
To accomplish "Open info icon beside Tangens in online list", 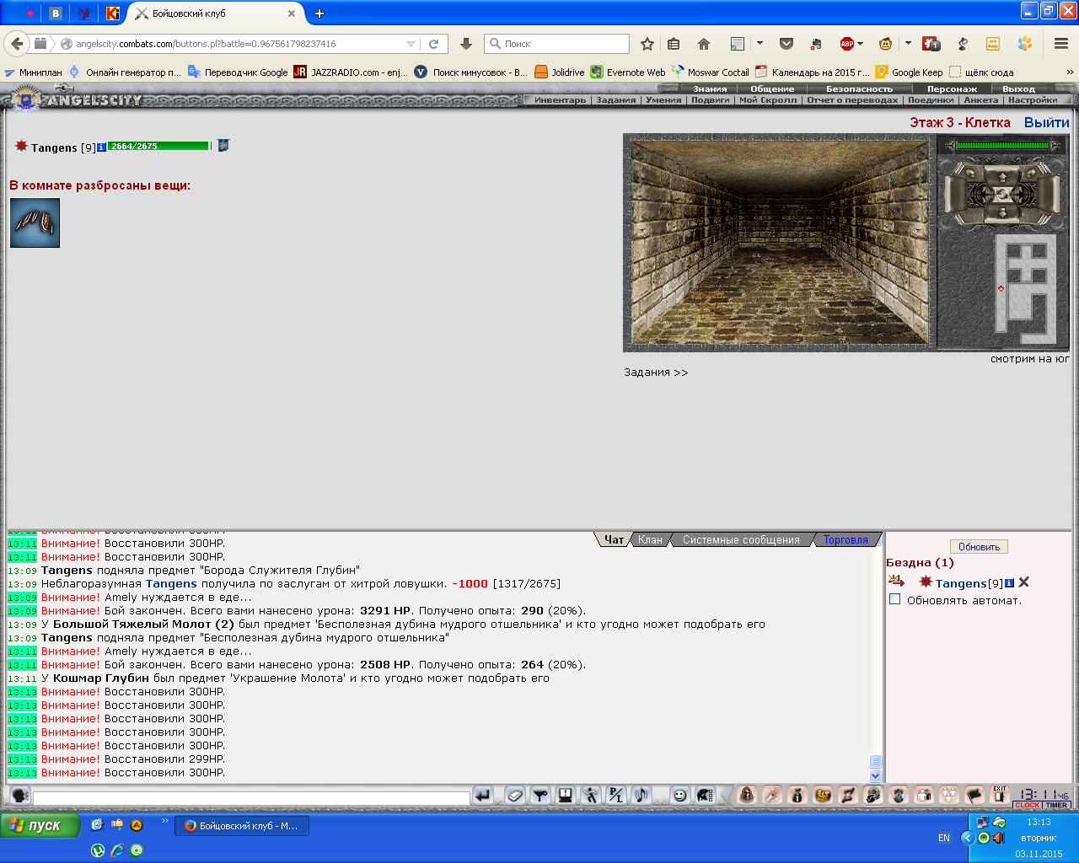I will point(1009,583).
